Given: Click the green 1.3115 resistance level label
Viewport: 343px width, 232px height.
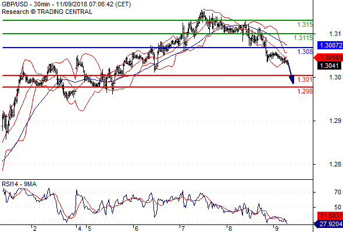Looking at the screenshot, I should tap(303, 38).
